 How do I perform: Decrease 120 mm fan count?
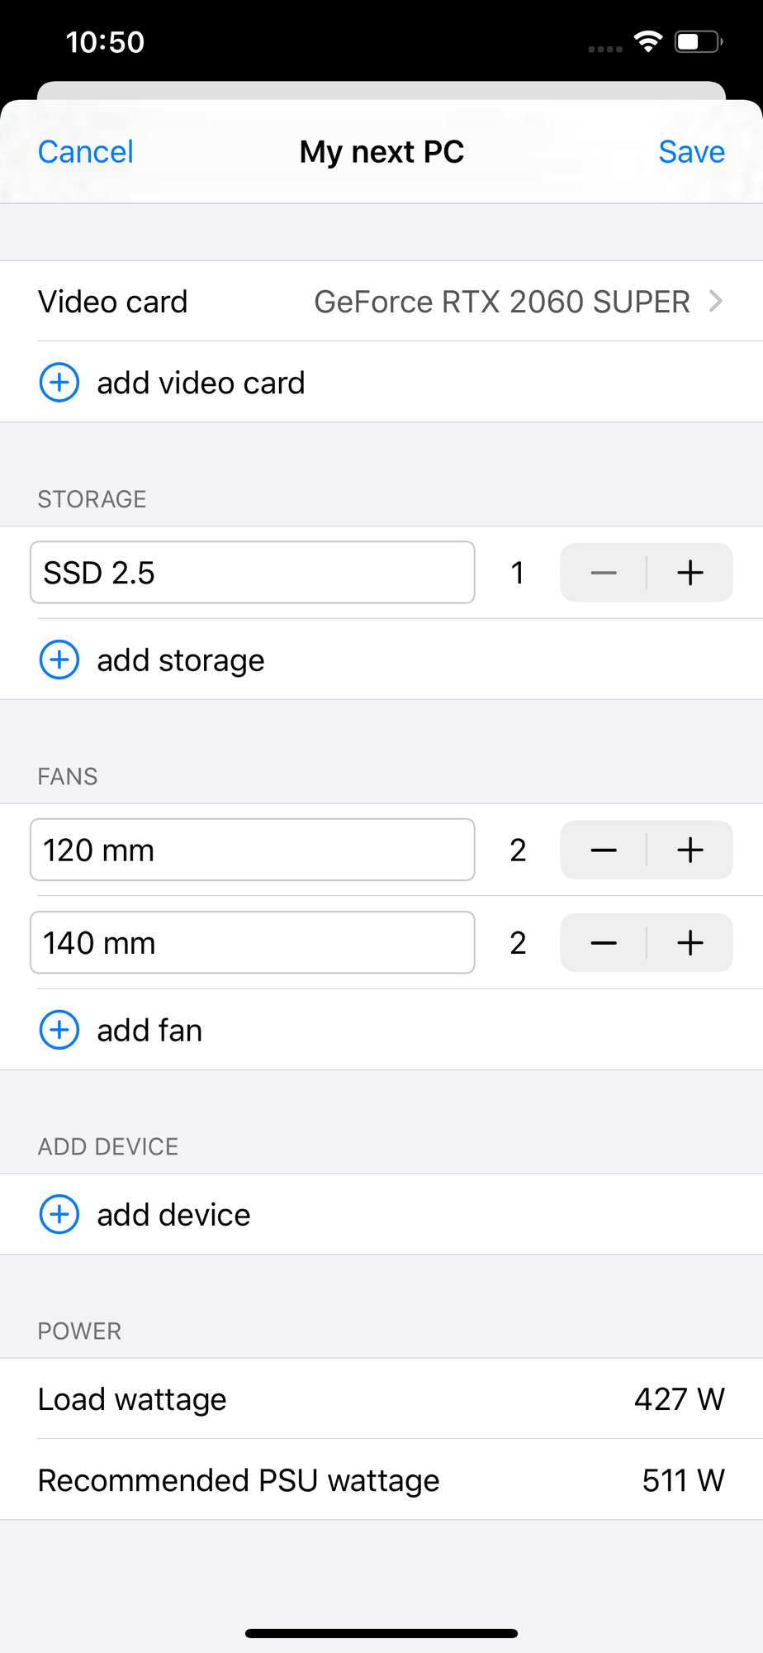click(604, 850)
